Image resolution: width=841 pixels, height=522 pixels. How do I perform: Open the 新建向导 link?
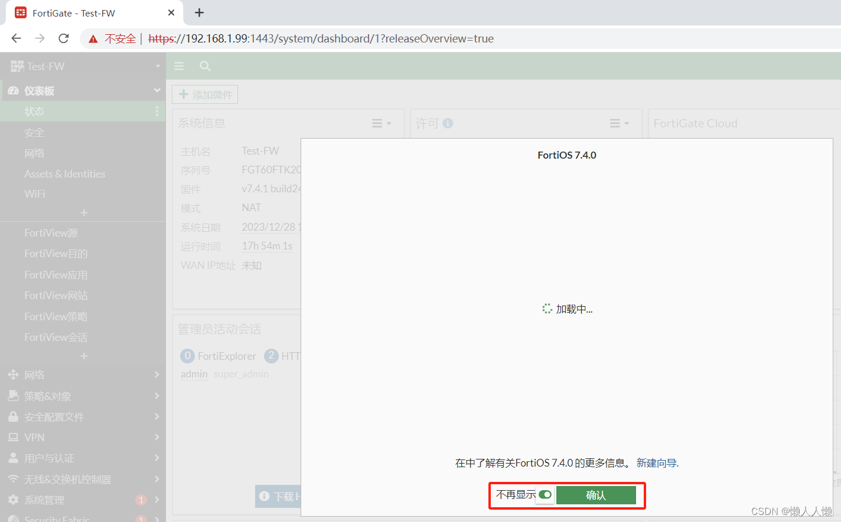coord(657,463)
